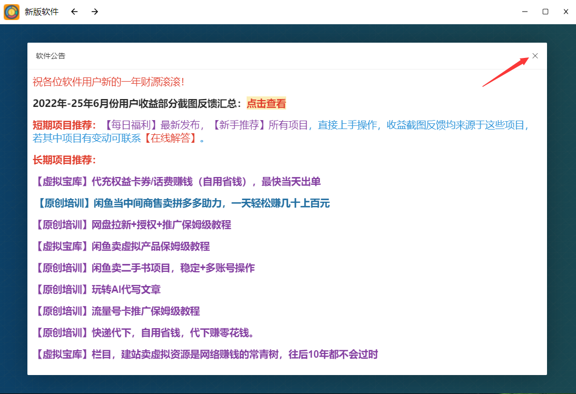Screen dimensions: 576x394
Task: Click the 2022年-25年6月份用户收益 text
Action: pos(136,104)
